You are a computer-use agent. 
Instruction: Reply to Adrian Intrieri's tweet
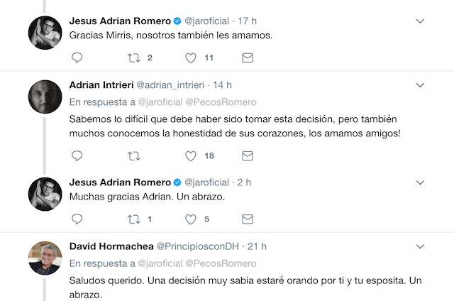pos(77,156)
